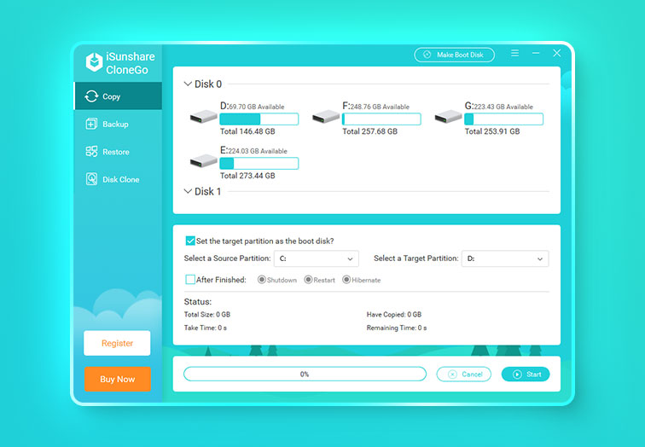The image size is (645, 447).
Task: Select the G: partition drive icon
Action: 449,117
